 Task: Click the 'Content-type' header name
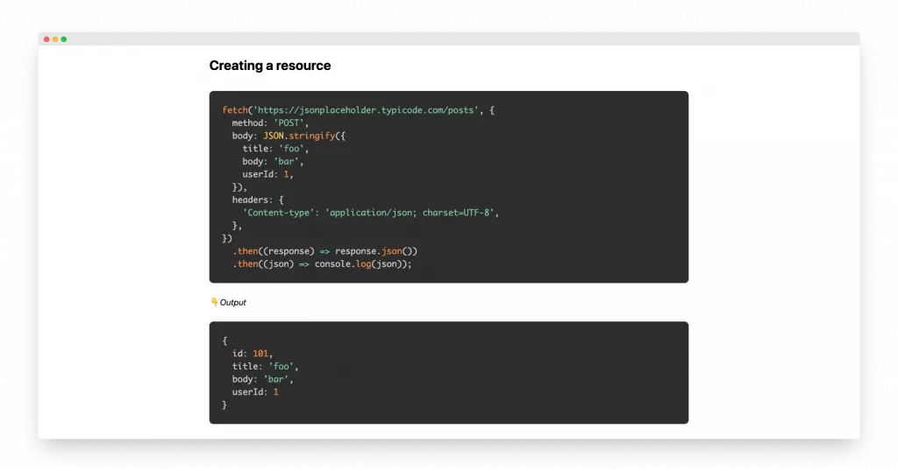281,213
